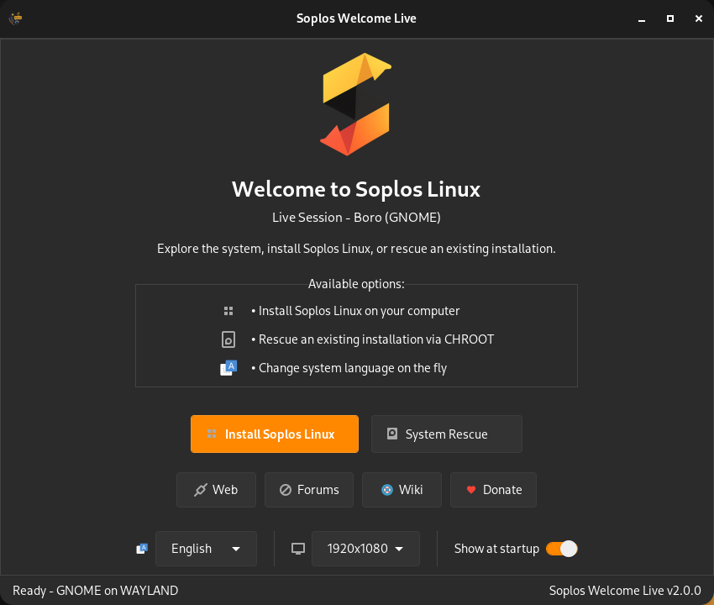Click the blue Wiki icon

[x=386, y=490]
